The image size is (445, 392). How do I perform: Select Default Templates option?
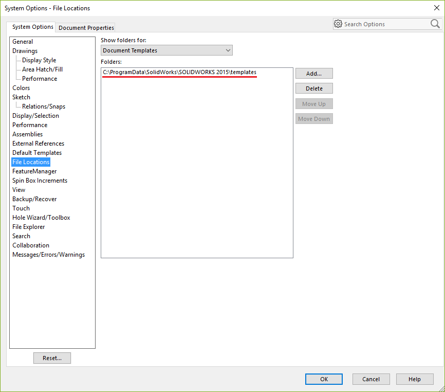pos(37,153)
